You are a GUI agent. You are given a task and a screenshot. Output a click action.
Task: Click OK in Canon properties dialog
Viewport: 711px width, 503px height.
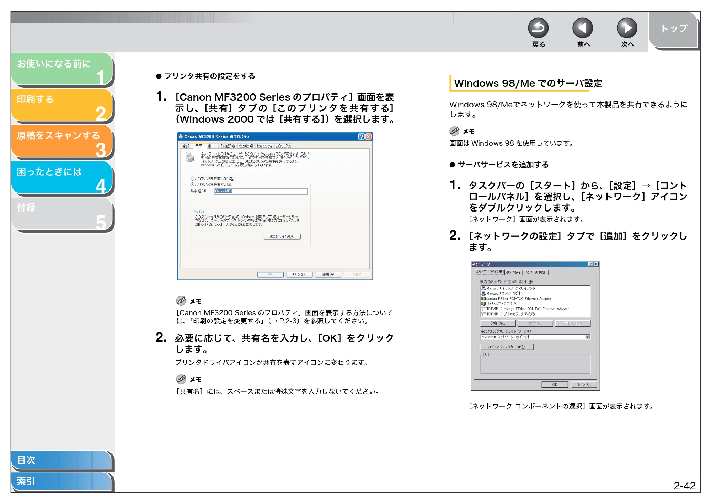pyautogui.click(x=270, y=274)
